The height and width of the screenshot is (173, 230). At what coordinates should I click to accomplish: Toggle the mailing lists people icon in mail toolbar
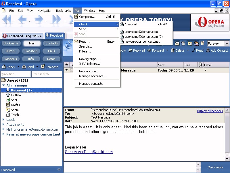[x=196, y=44]
